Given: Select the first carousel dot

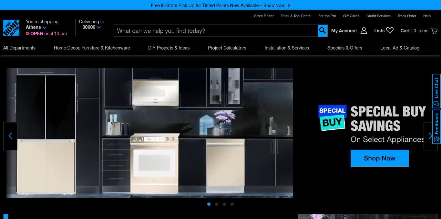Looking at the screenshot, I should tap(209, 204).
